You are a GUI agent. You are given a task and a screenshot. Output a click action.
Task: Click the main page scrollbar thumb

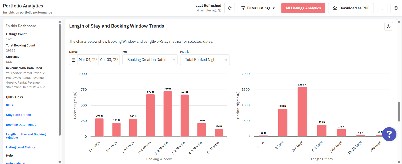click(399, 112)
